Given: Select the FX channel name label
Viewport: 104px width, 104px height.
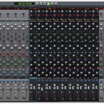Looking at the screenshot, I should point(88,78).
